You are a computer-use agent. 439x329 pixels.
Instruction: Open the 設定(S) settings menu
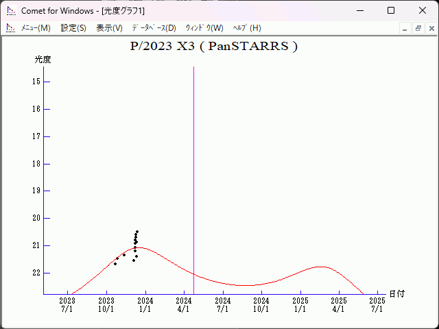pyautogui.click(x=73, y=28)
